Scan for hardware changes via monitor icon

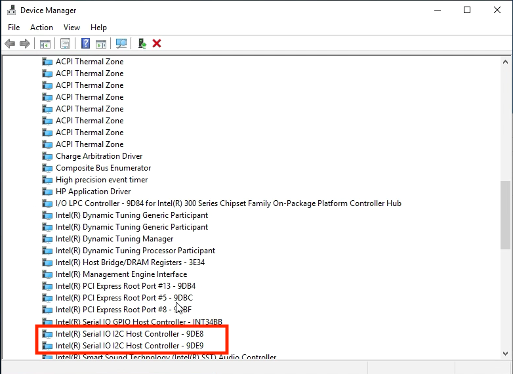[121, 43]
